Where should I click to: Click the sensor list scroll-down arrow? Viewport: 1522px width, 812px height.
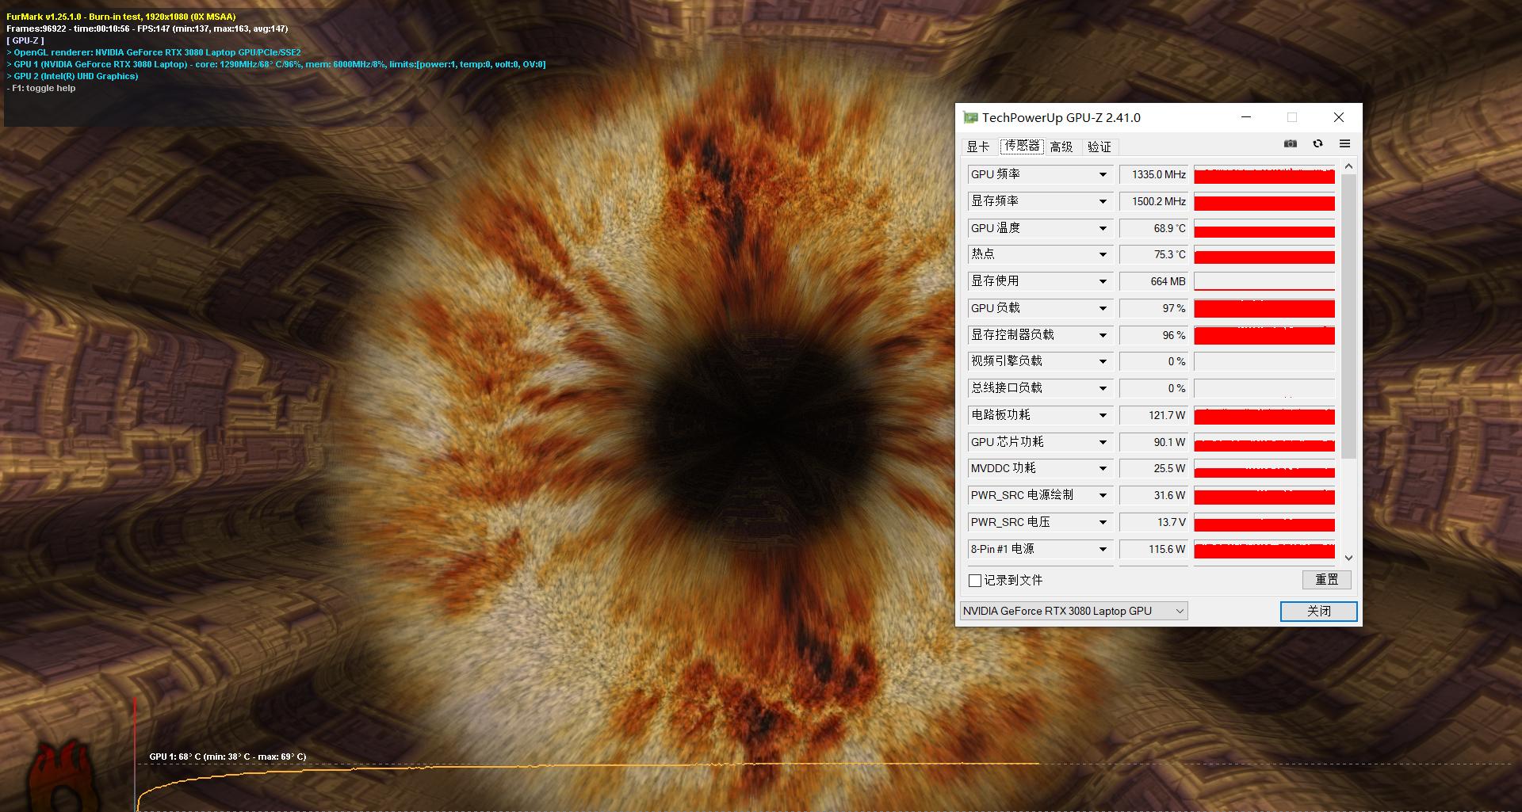tap(1349, 558)
